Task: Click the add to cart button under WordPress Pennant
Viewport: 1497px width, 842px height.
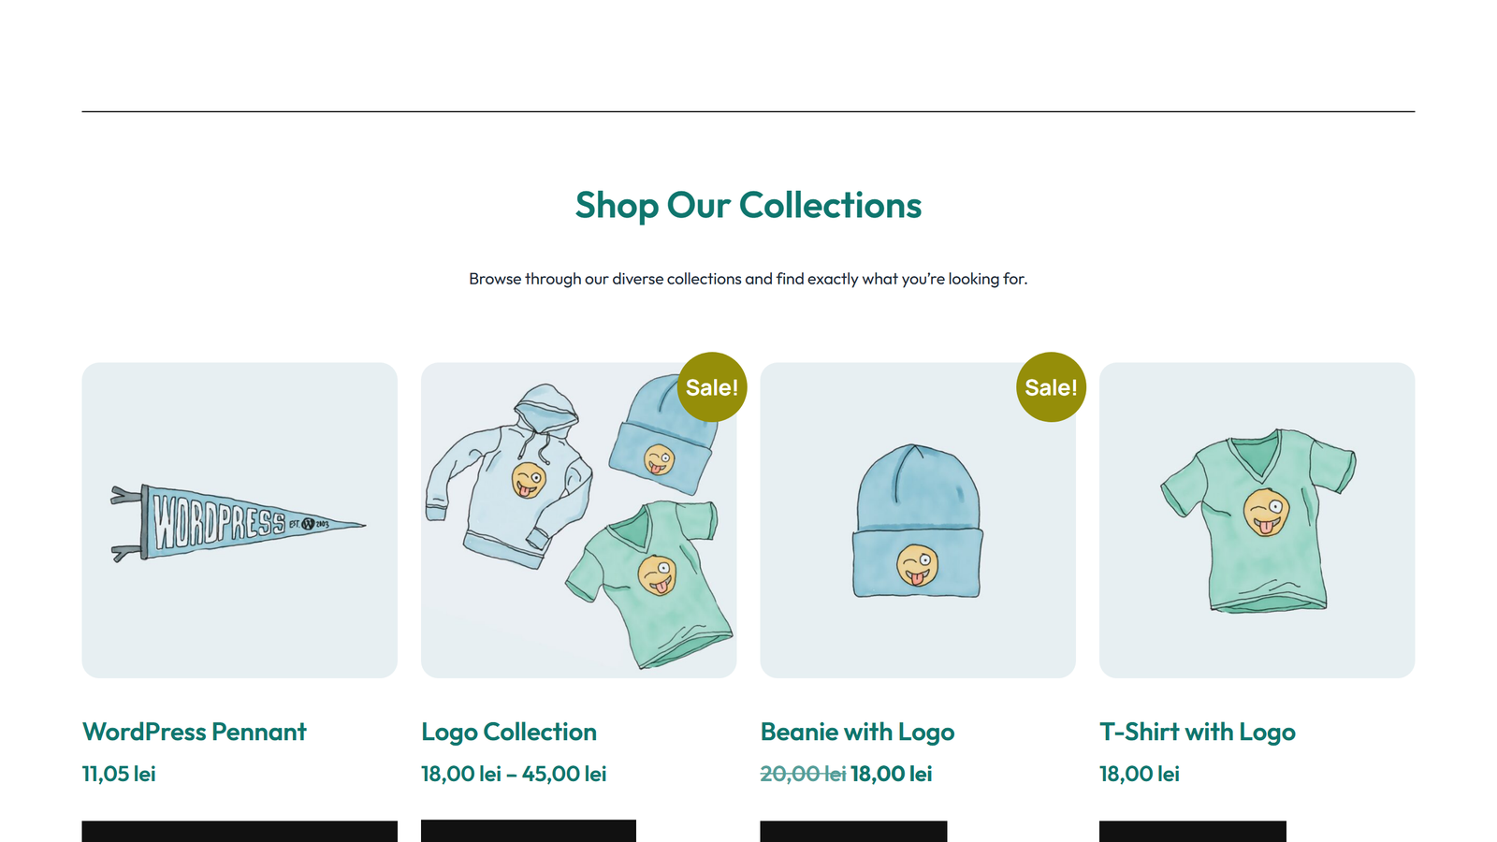Action: point(239,833)
